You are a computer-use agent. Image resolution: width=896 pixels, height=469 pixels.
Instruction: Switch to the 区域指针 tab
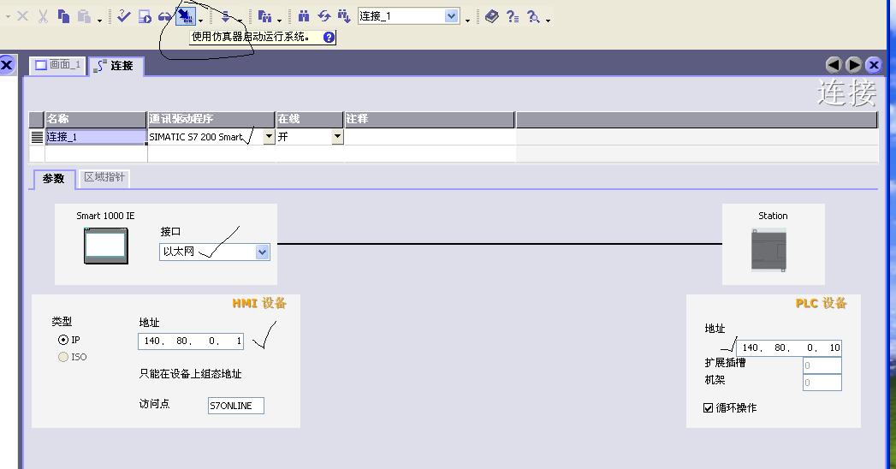(x=104, y=178)
